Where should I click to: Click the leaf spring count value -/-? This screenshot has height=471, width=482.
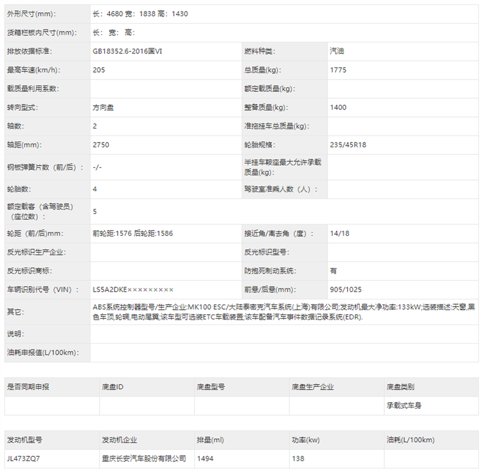click(x=97, y=168)
